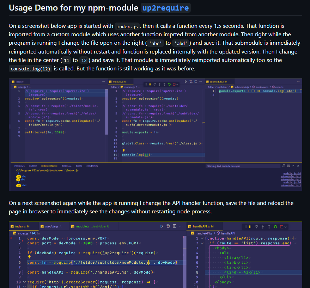In second screenshot, collapse fold arrow at if route line

(202, 243)
